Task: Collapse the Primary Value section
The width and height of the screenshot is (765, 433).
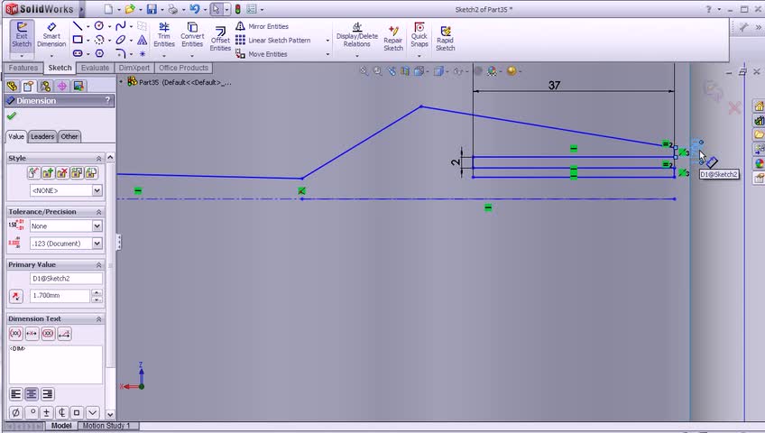Action: point(98,265)
